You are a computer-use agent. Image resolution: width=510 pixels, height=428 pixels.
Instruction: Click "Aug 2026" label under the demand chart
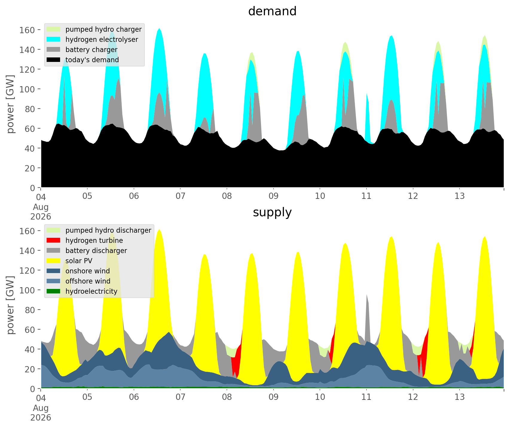[41, 212]
